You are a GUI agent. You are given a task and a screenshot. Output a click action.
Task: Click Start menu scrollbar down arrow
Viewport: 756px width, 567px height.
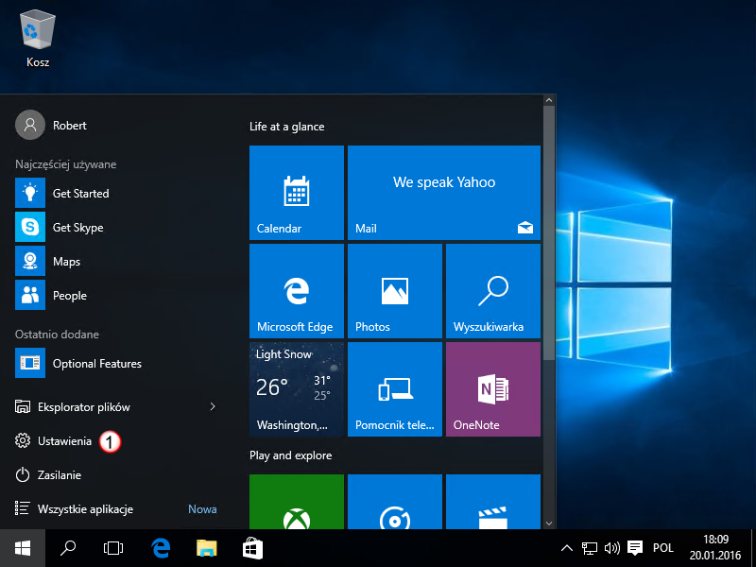coord(549,524)
